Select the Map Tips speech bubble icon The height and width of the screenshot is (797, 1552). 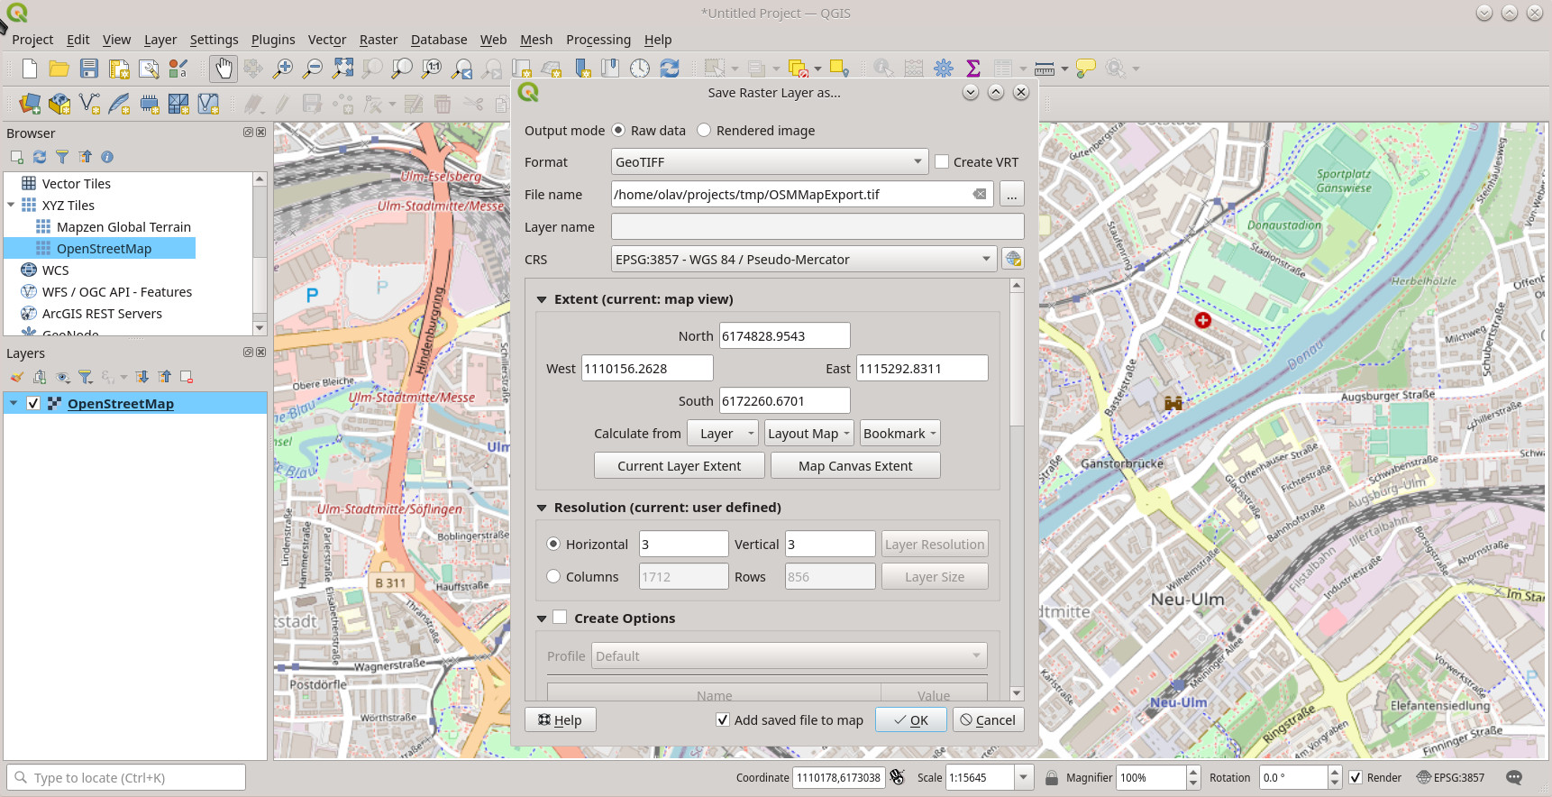pyautogui.click(x=1085, y=69)
